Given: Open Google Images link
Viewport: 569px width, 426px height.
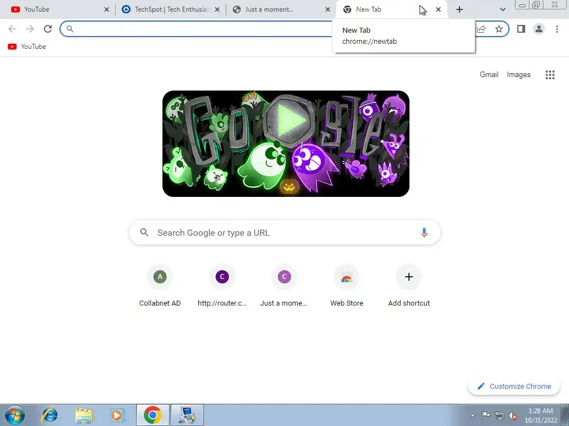Looking at the screenshot, I should (x=518, y=75).
